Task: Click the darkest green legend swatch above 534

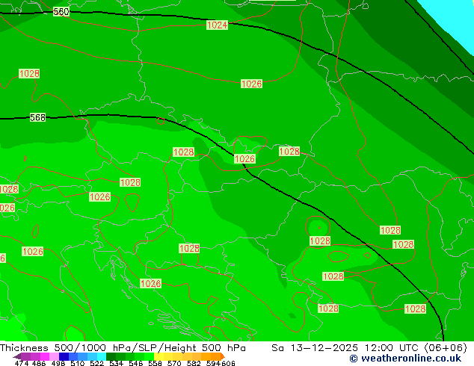Action: (111, 356)
